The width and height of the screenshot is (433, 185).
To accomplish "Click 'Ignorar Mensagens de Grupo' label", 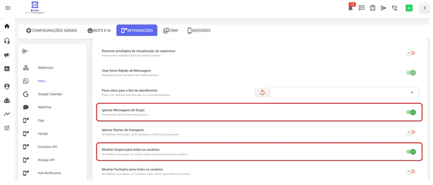I will point(123,110).
